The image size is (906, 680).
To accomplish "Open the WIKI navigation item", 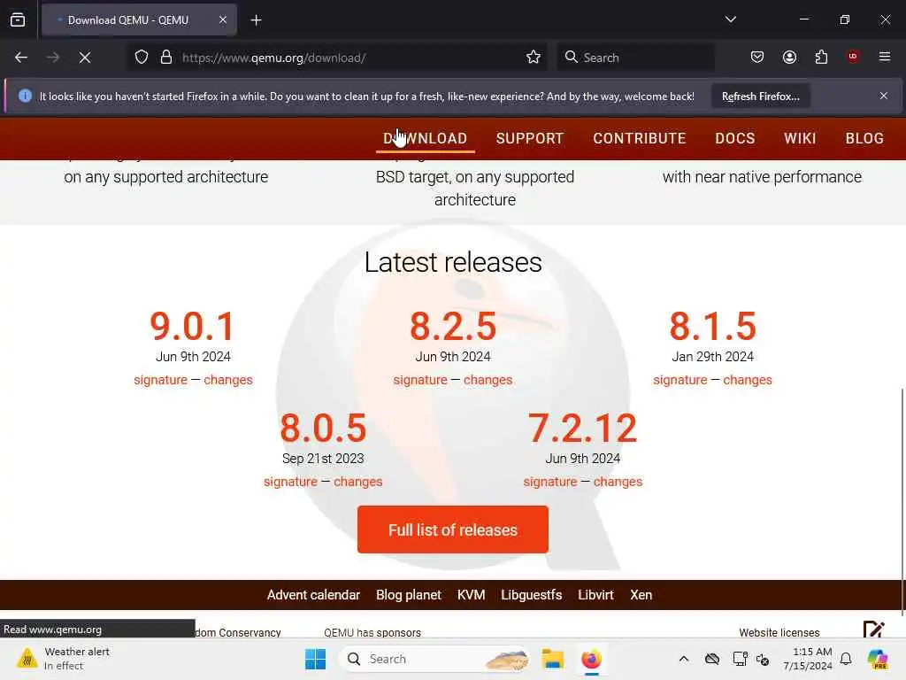I will click(x=800, y=138).
